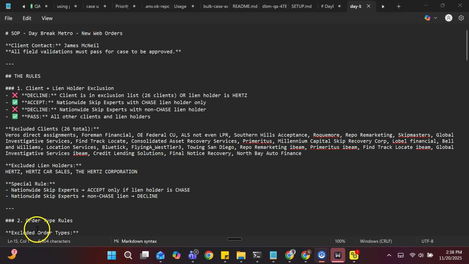Click the '**Excluded Lien Holders:**' line

(43, 166)
